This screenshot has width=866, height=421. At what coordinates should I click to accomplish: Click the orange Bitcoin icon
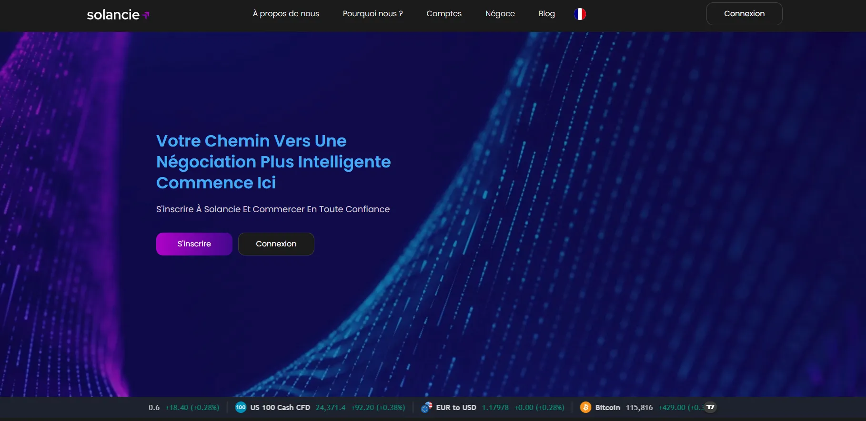tap(585, 407)
